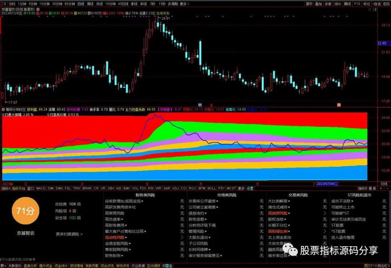The width and height of the screenshot is (391, 268).
Task: Open the 关联报价 bottom tab
Action: coord(15,266)
